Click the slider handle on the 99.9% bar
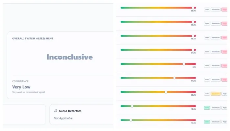 tap(193, 8)
